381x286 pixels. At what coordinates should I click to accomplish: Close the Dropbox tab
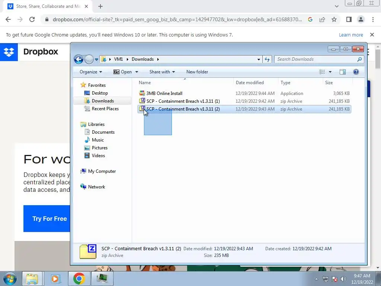(x=86, y=6)
